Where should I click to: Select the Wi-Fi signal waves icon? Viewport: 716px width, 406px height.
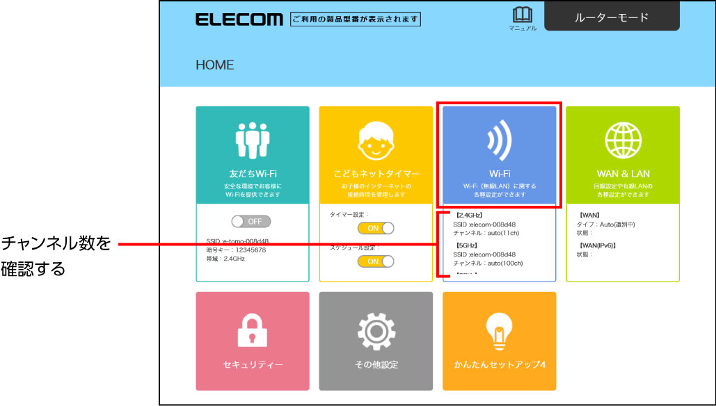coord(499,140)
